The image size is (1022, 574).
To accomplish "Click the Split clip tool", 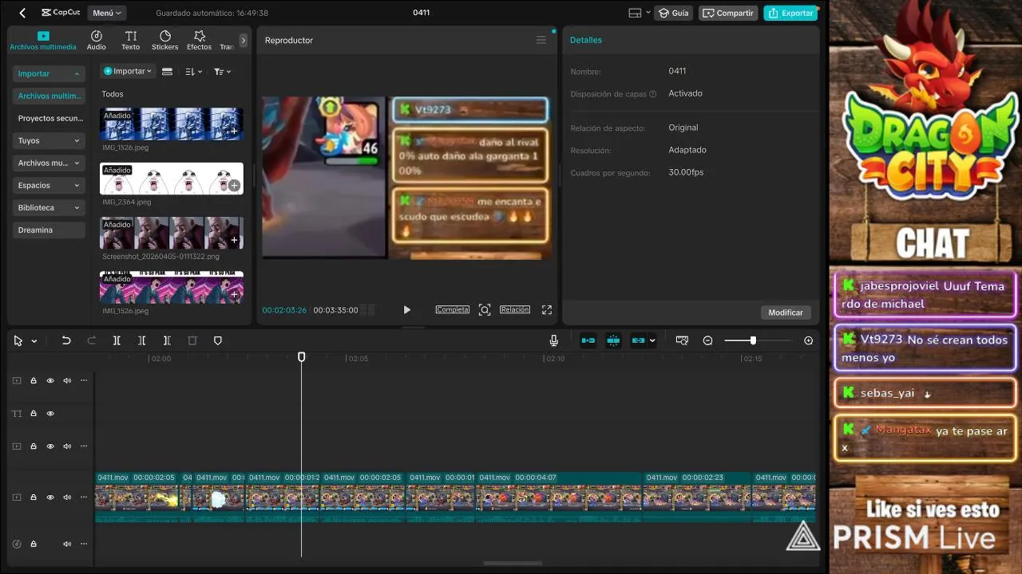I will 117,340.
